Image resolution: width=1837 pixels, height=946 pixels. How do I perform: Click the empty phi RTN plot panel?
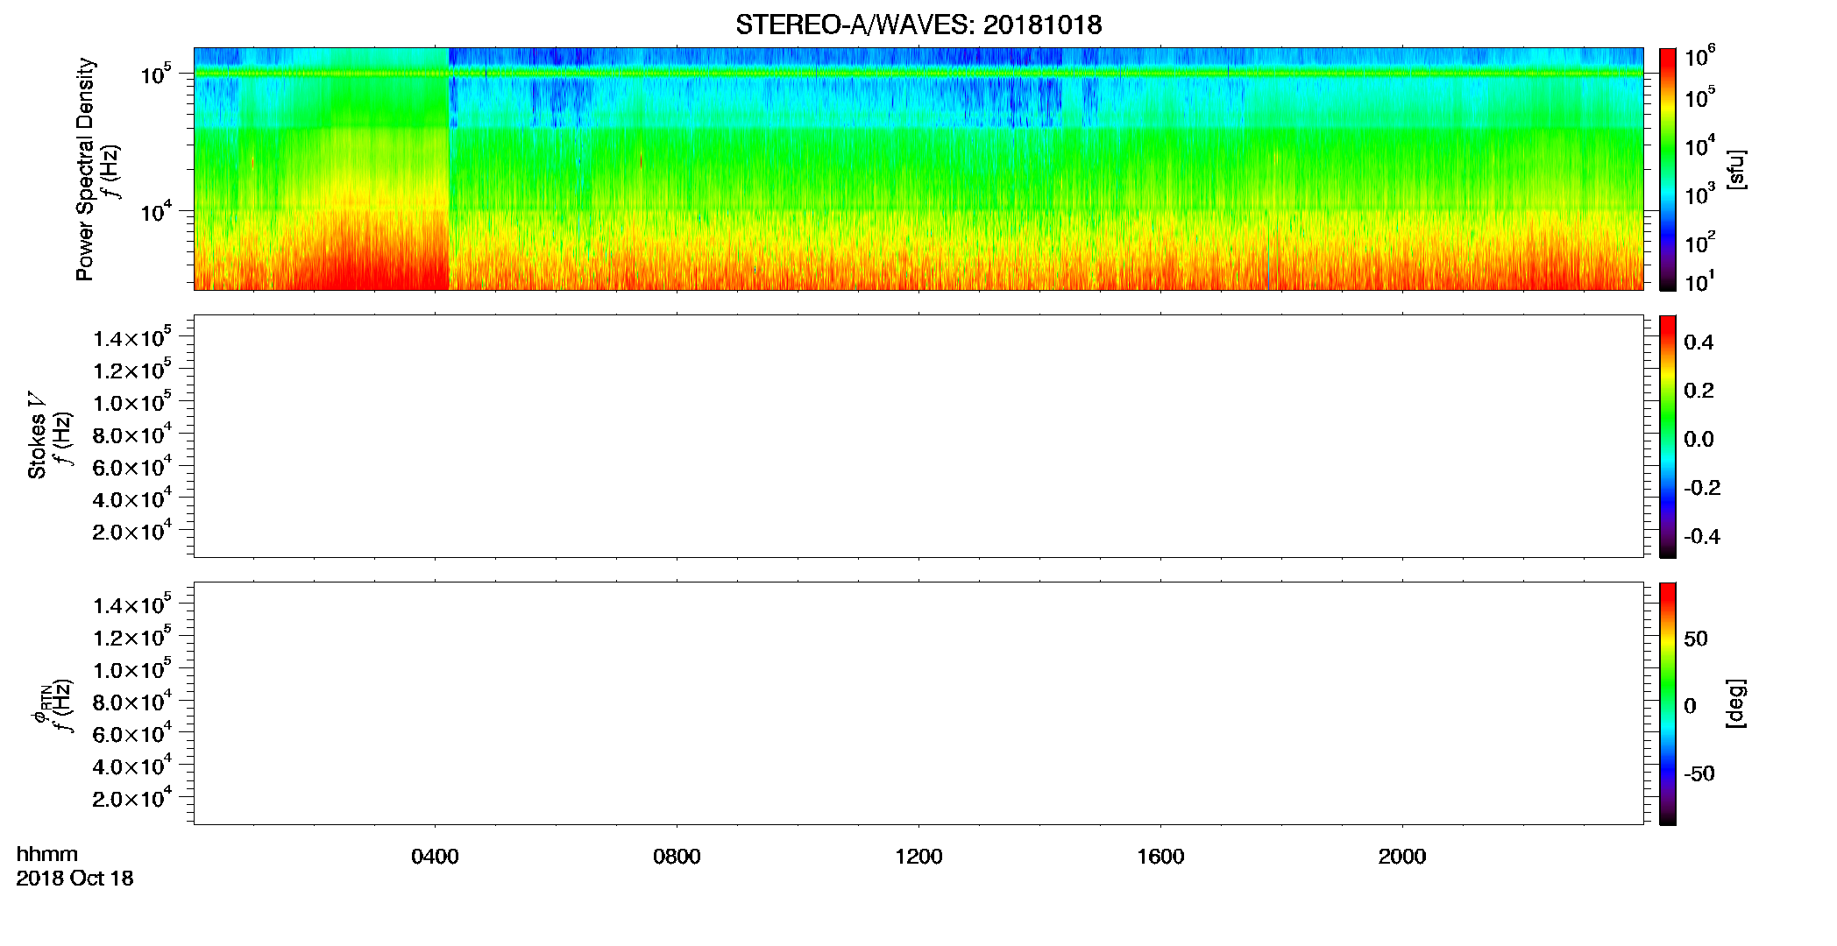point(918,703)
